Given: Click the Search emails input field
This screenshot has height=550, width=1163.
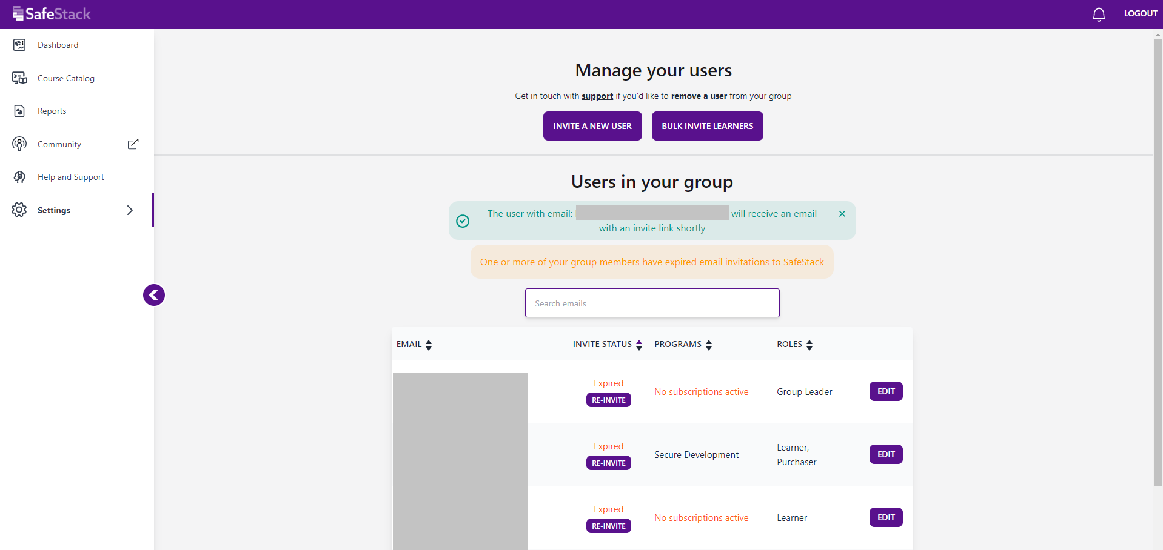Looking at the screenshot, I should [x=652, y=303].
